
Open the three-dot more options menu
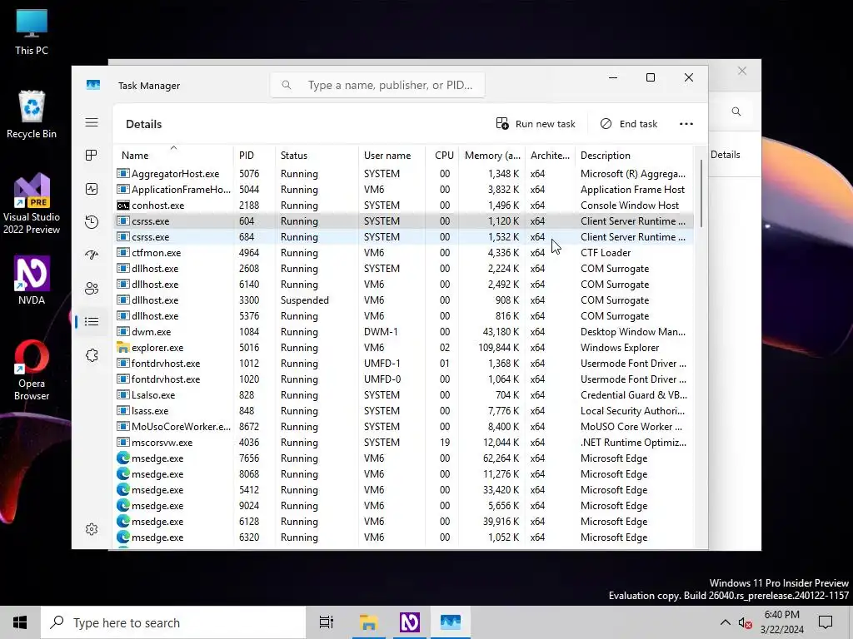point(686,124)
